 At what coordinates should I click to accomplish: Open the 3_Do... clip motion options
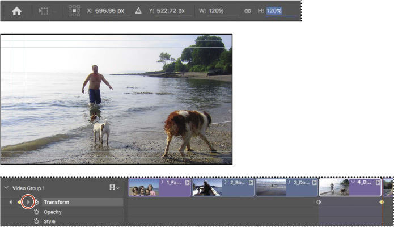point(314,183)
